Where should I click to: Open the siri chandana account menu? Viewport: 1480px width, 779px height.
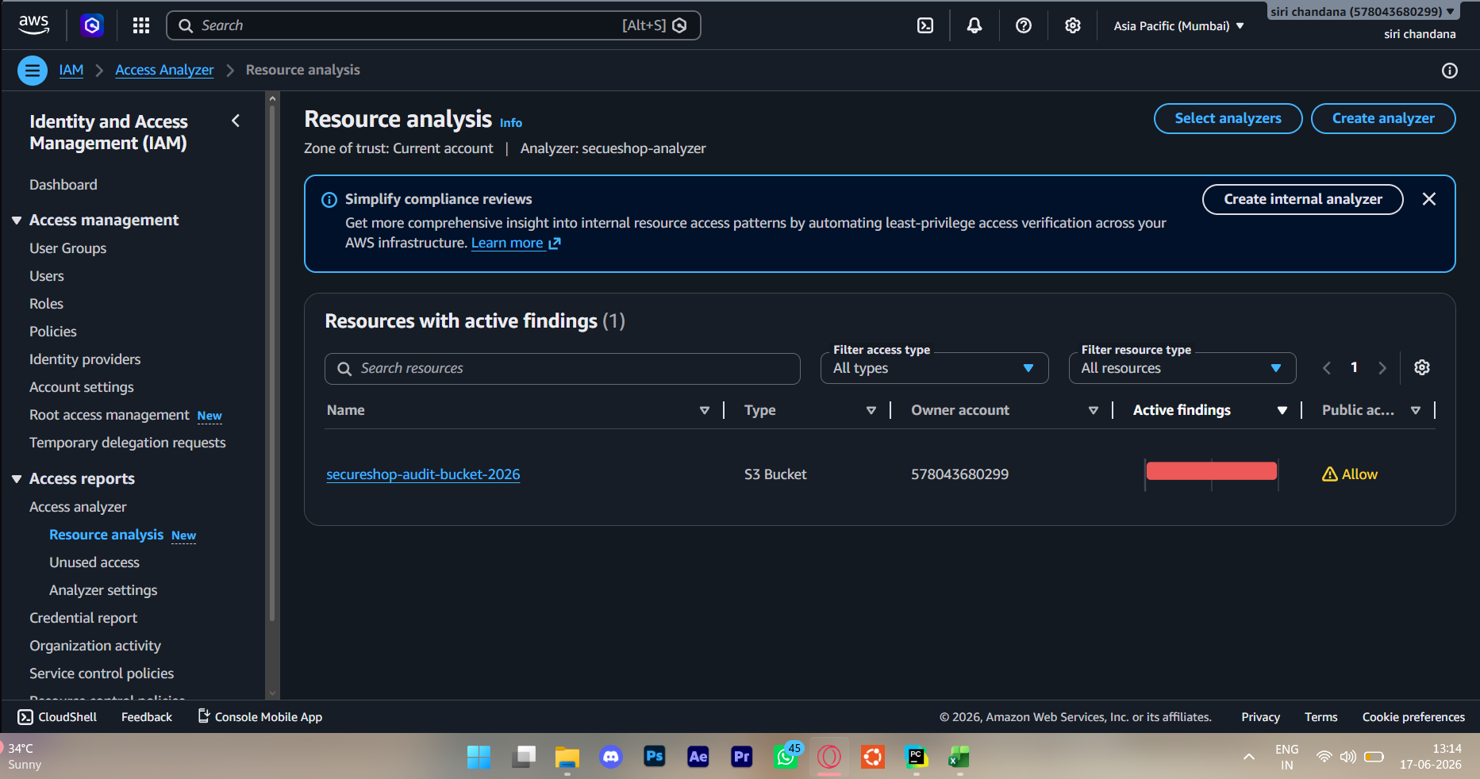point(1363,12)
